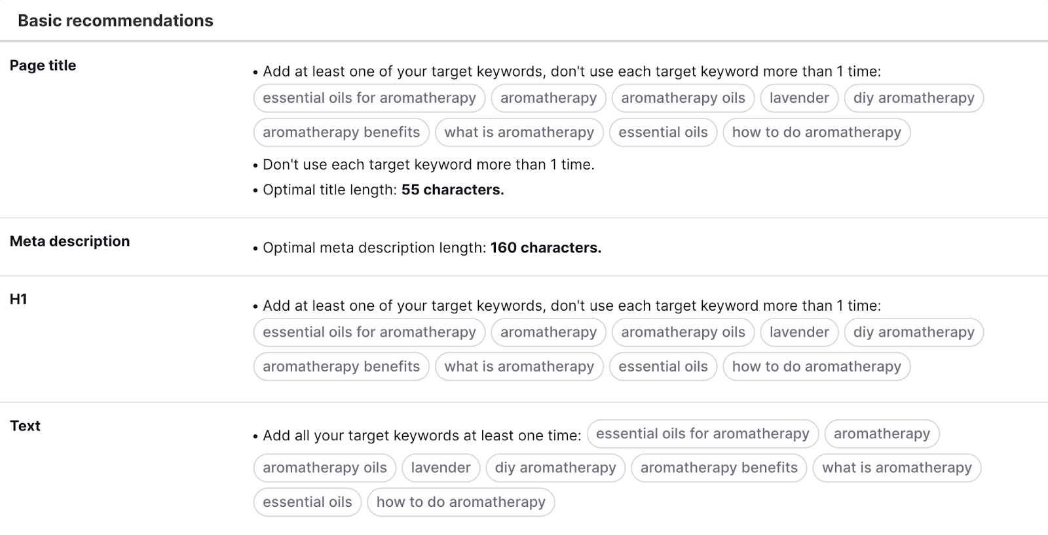The image size is (1048, 535).
Task: Click the "essential oils for aromatherapy" chip in H1 section
Action: point(369,332)
